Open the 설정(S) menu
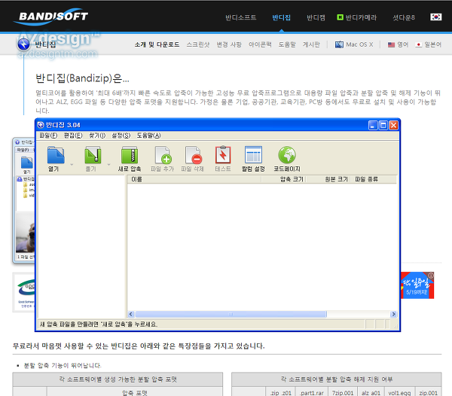 pos(121,136)
